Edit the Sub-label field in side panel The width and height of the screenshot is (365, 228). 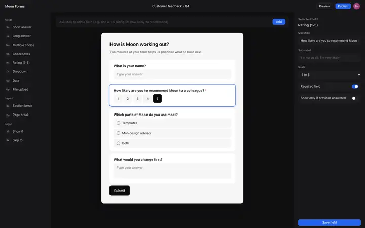pos(330,58)
